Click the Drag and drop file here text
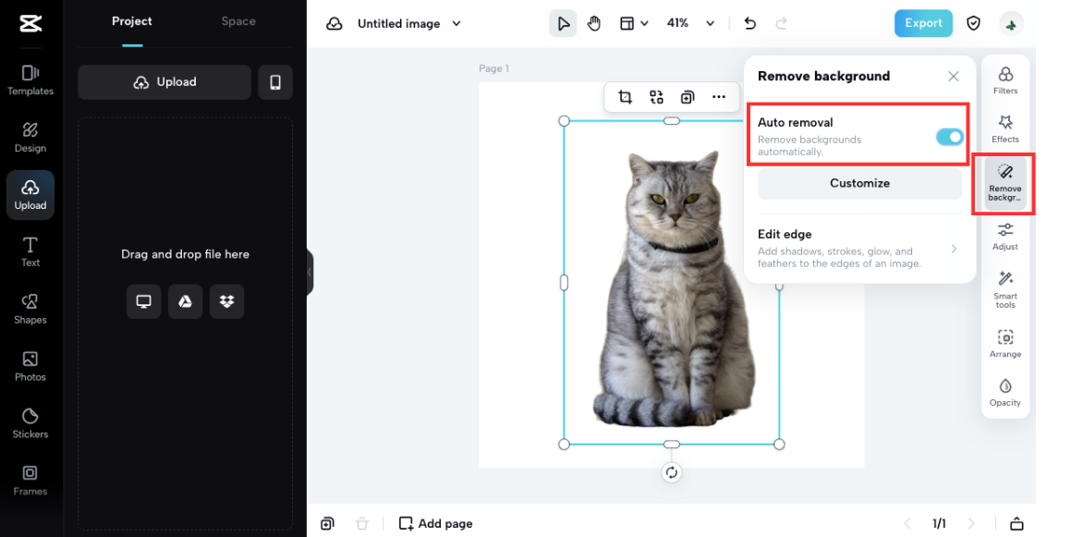This screenshot has width=1071, height=537. pos(185,254)
